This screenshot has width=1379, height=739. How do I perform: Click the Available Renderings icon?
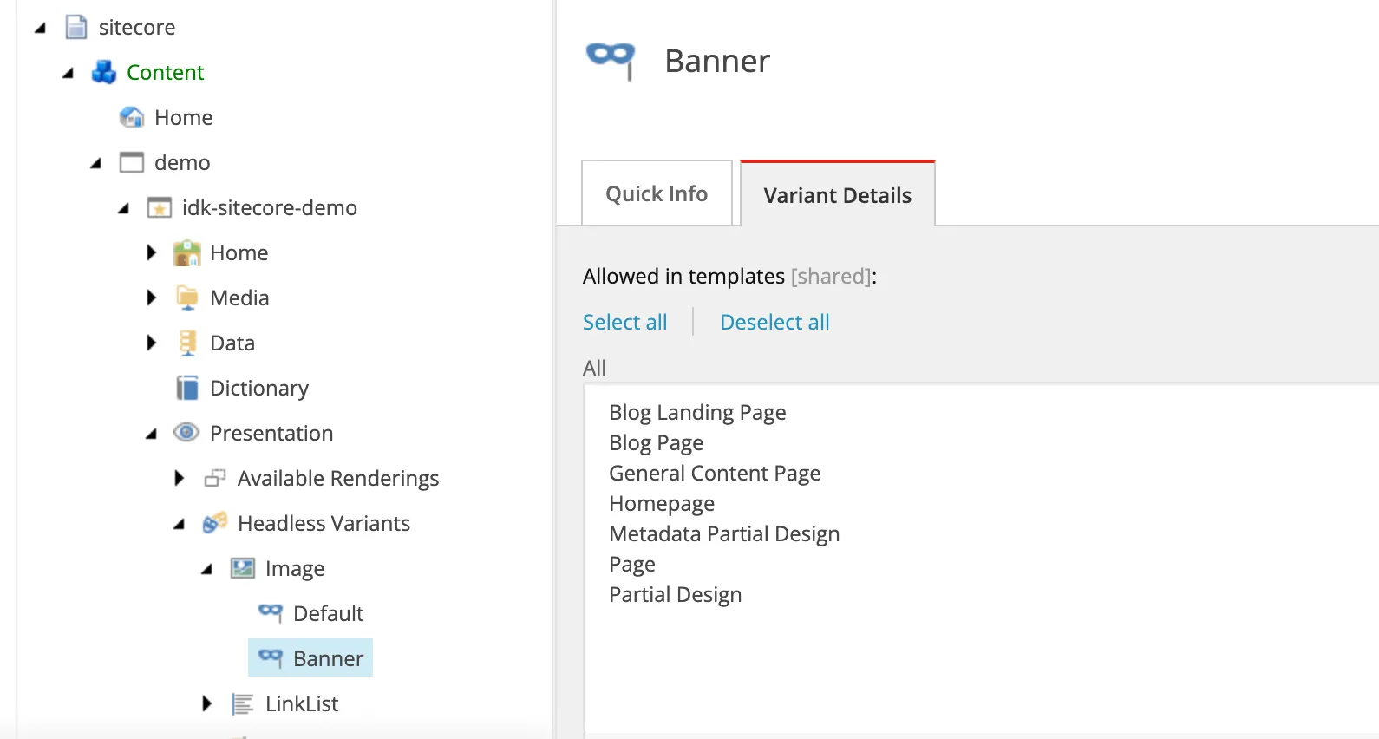215,478
